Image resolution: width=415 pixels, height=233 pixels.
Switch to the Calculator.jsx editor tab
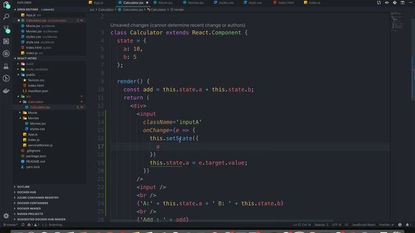tap(133, 3)
